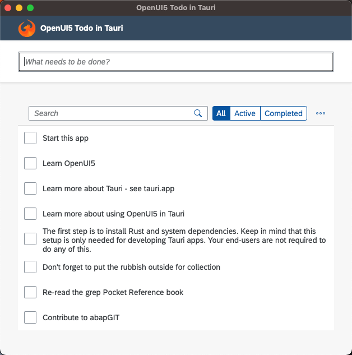The image size is (352, 355).
Task: Toggle checkbox for the tauri.app todo item
Action: tap(30, 188)
